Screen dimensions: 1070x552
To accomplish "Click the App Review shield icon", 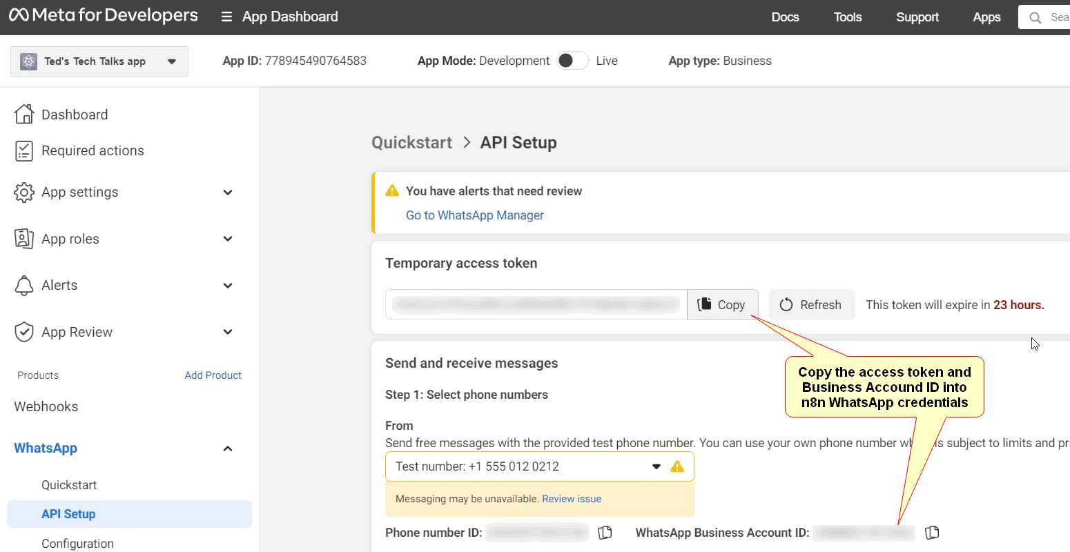I will point(24,332).
